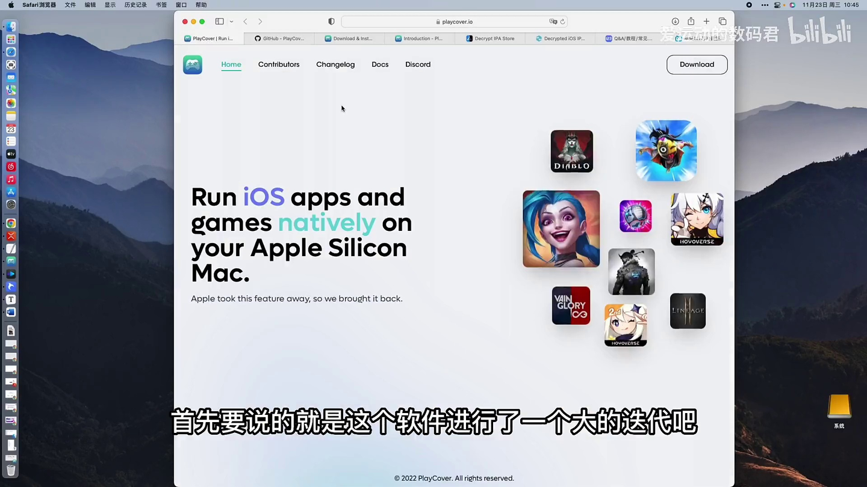Click the Download button
867x487 pixels.
[x=697, y=64]
